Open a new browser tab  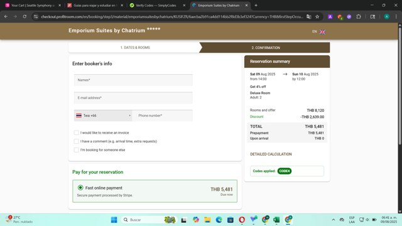[x=256, y=5]
